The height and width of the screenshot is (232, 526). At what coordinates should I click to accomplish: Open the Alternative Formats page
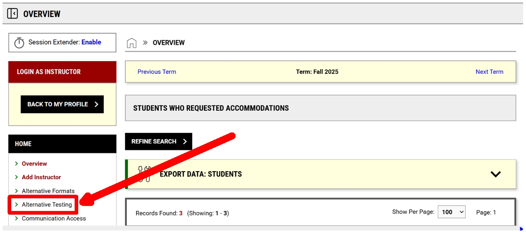point(48,191)
